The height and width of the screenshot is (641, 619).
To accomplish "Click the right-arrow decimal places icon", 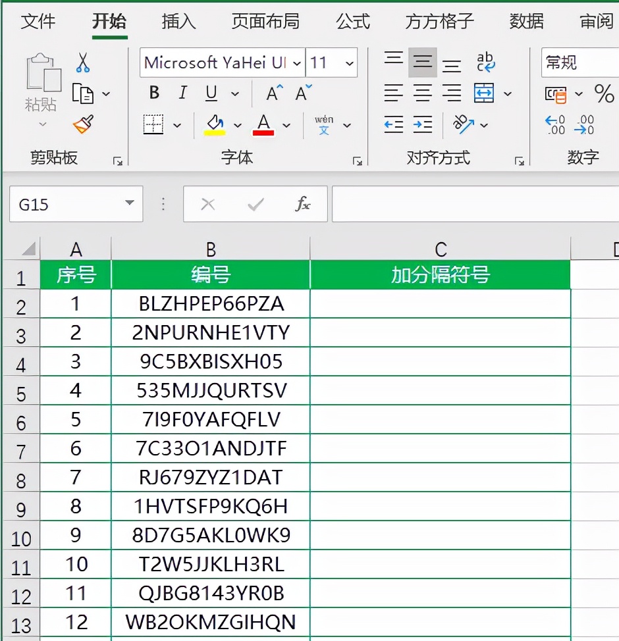I will 584,124.
